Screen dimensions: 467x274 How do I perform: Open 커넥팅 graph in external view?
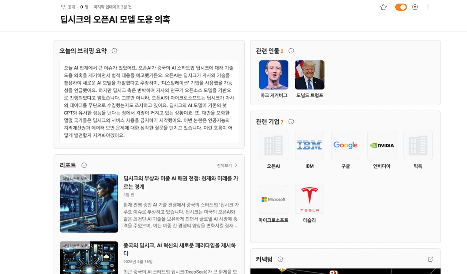(430, 259)
